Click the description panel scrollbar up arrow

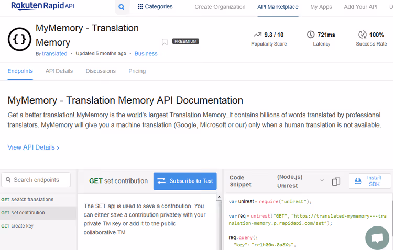(x=219, y=197)
